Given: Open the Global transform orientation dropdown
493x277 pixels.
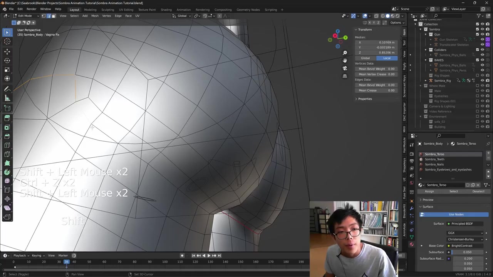Looking at the screenshot, I should click(x=182, y=16).
